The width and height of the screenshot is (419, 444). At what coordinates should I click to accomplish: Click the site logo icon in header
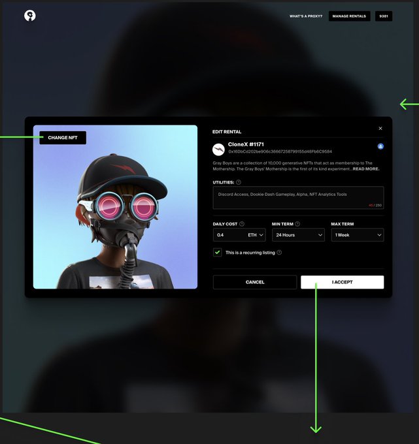30,16
